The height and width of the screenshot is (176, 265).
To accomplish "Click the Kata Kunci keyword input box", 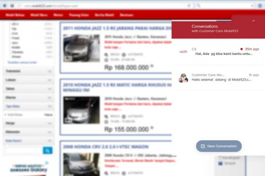I will point(24,151).
